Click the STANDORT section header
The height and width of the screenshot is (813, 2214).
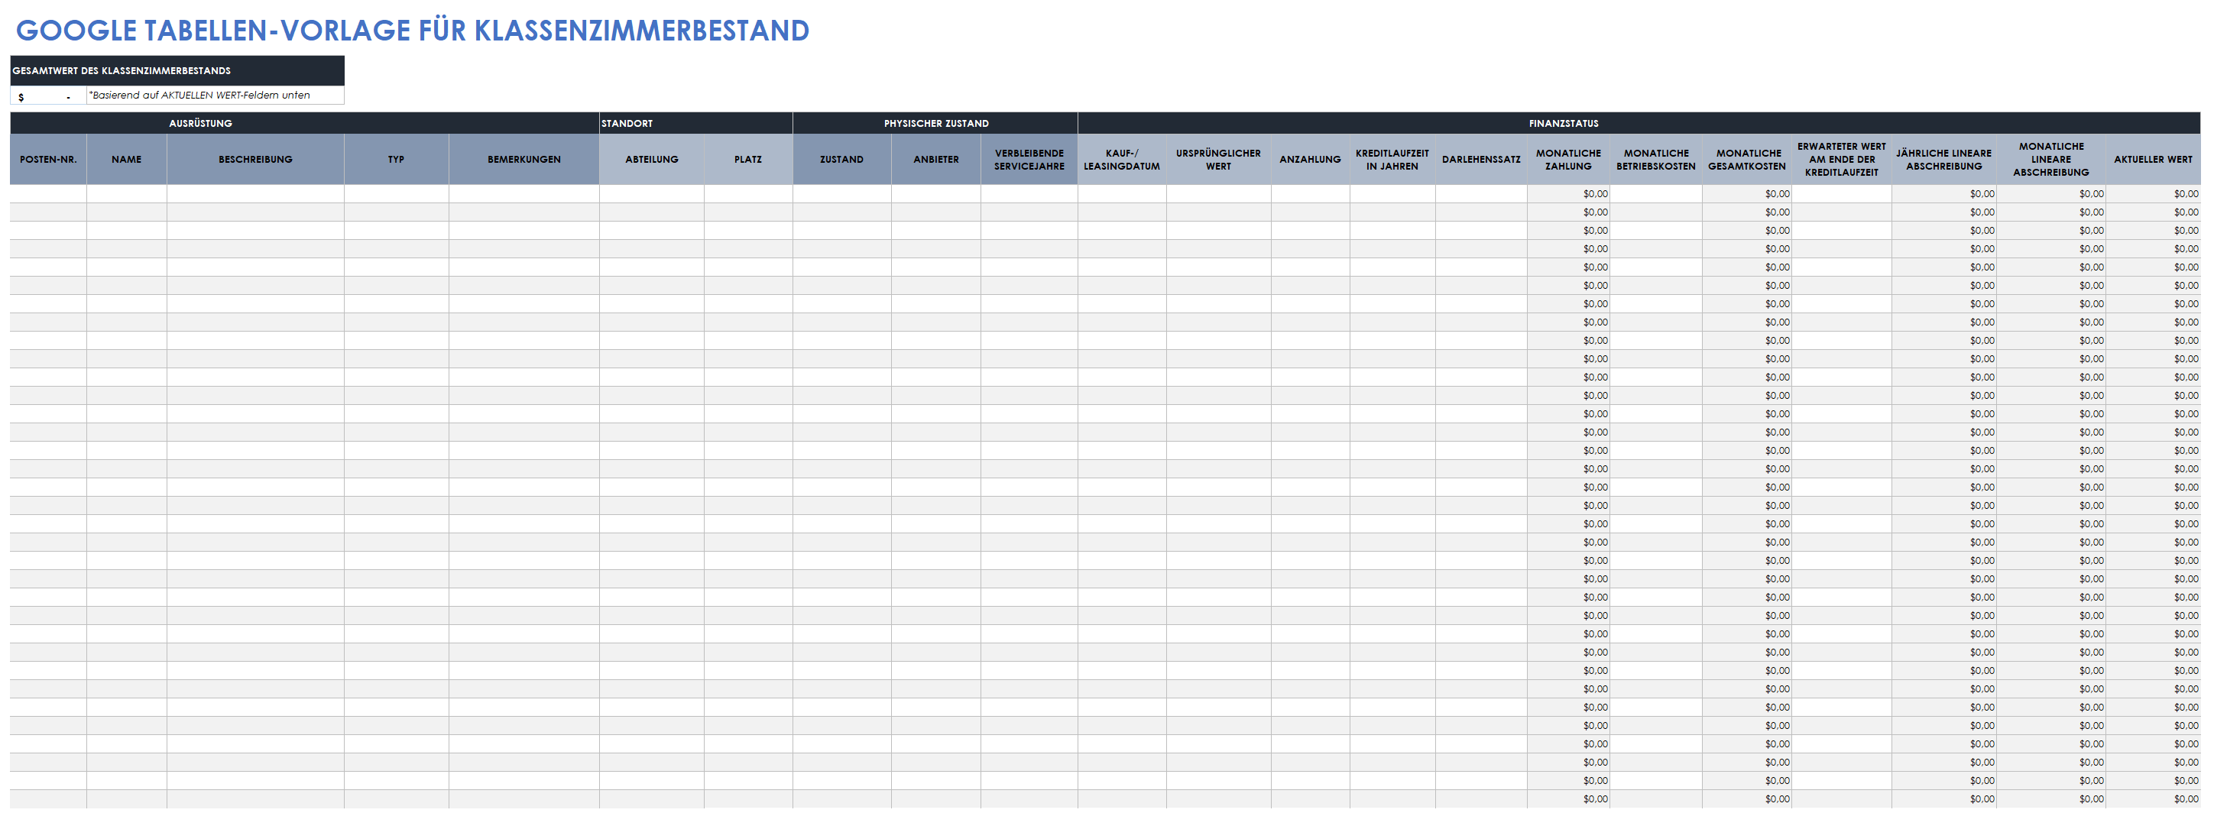[696, 123]
